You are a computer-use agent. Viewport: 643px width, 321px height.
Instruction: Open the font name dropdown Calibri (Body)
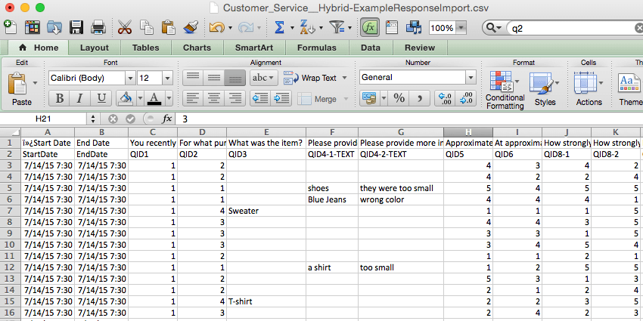[130, 78]
